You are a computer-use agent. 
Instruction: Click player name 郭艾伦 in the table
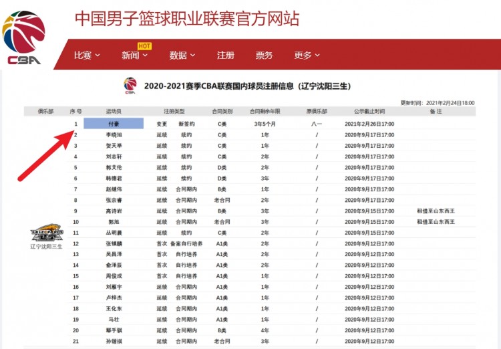tap(114, 168)
